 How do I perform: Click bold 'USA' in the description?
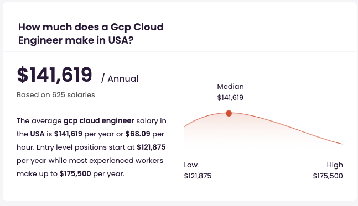pos(37,134)
